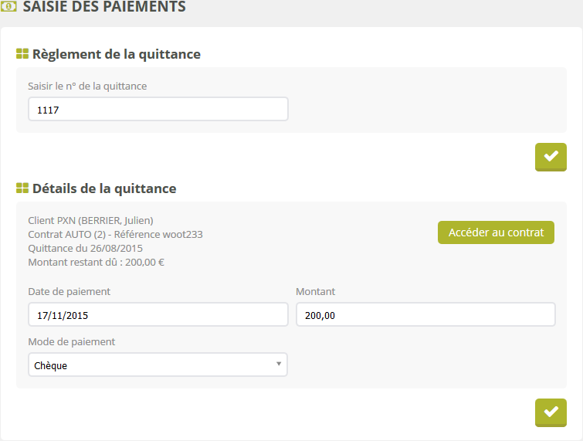Focus the quittance number field containing 1117

(158, 110)
